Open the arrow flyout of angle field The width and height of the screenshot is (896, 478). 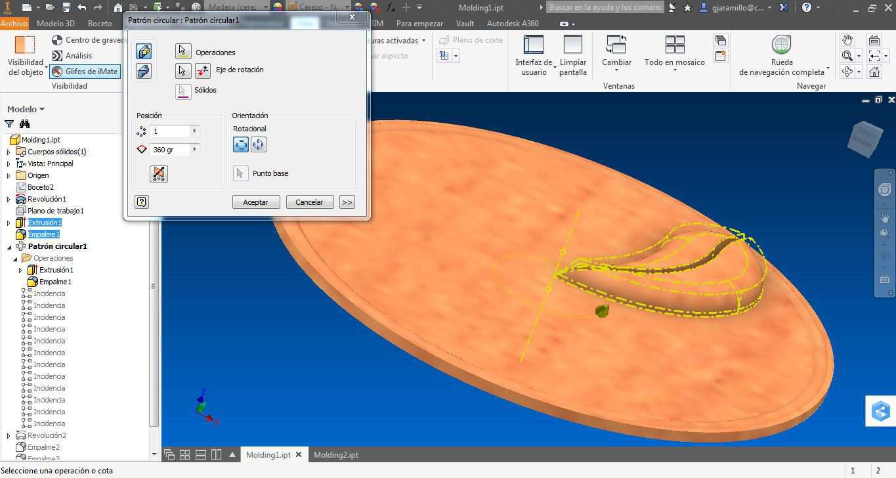194,150
